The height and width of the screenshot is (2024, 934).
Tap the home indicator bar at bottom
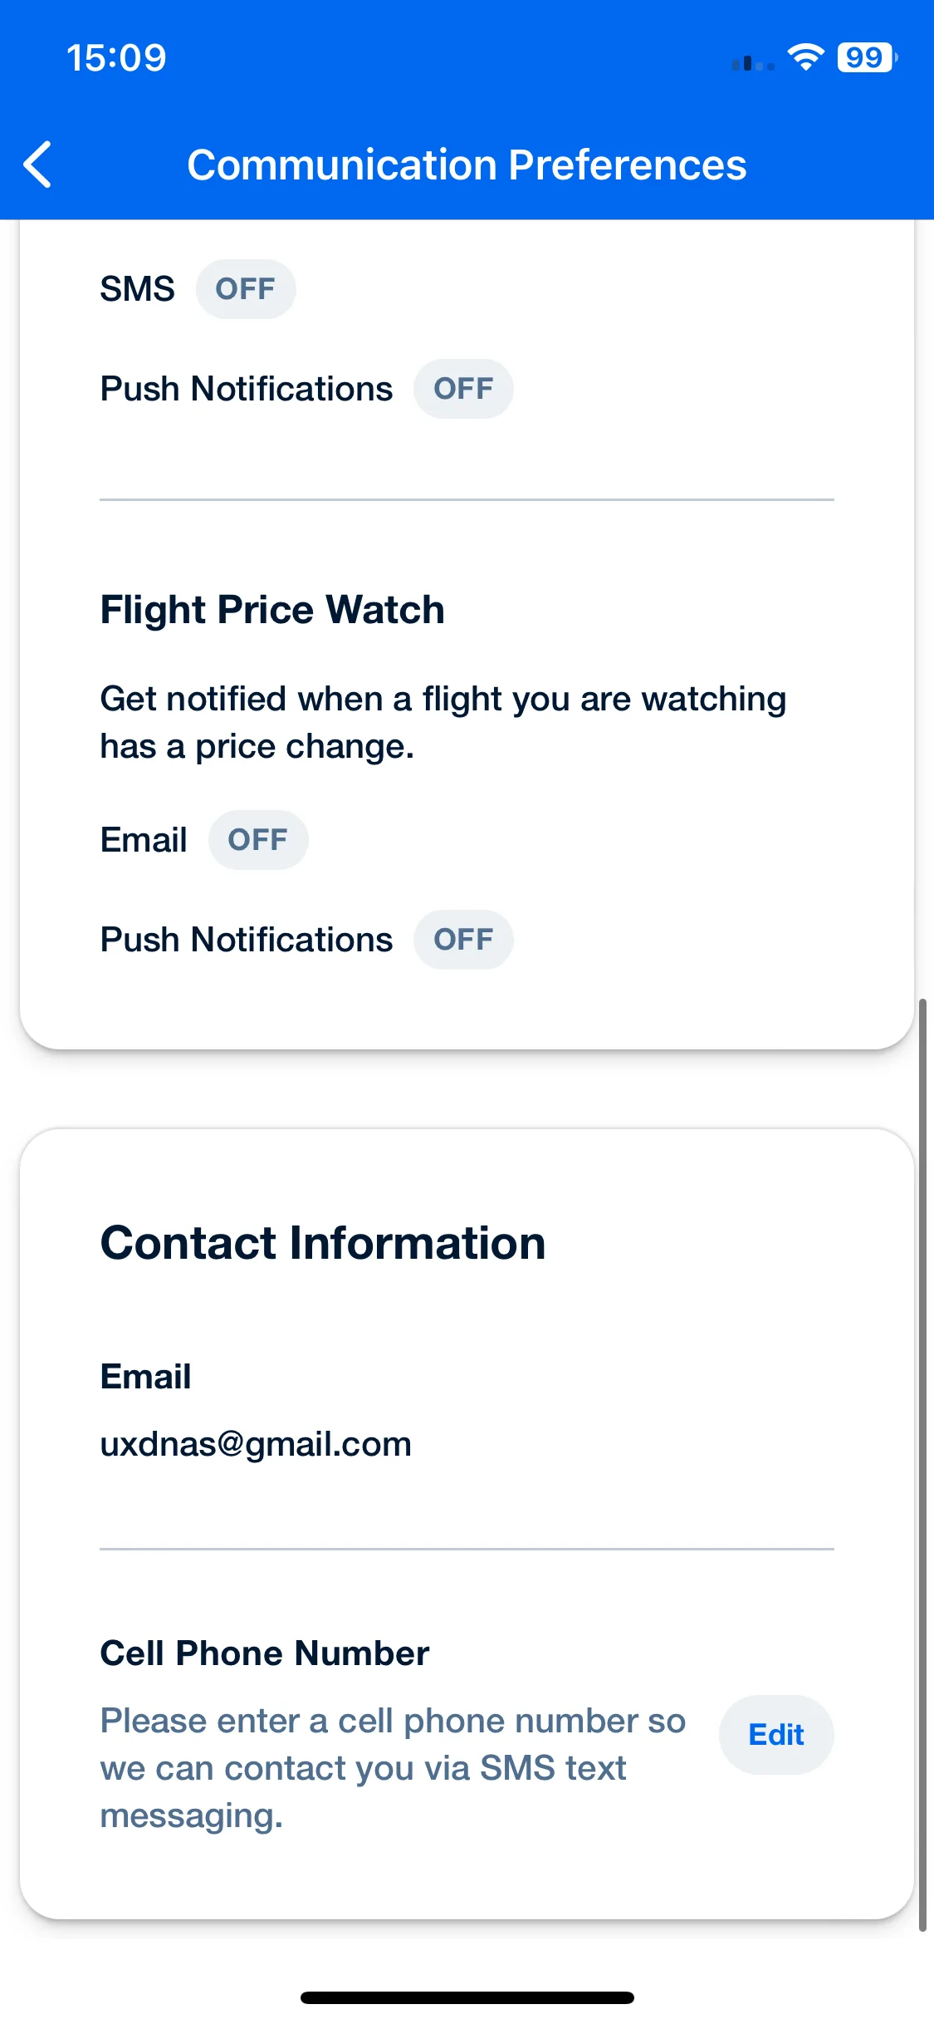pos(467,1997)
